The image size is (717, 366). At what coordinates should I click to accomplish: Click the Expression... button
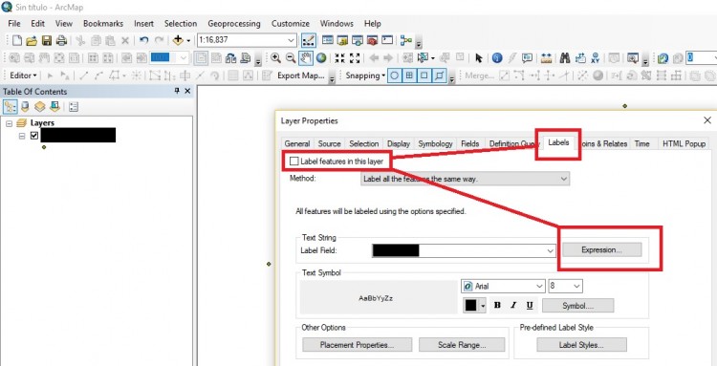click(x=601, y=250)
